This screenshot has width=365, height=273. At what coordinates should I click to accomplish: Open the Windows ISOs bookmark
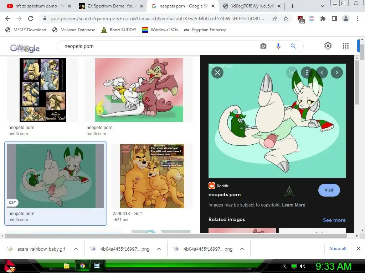[160, 30]
